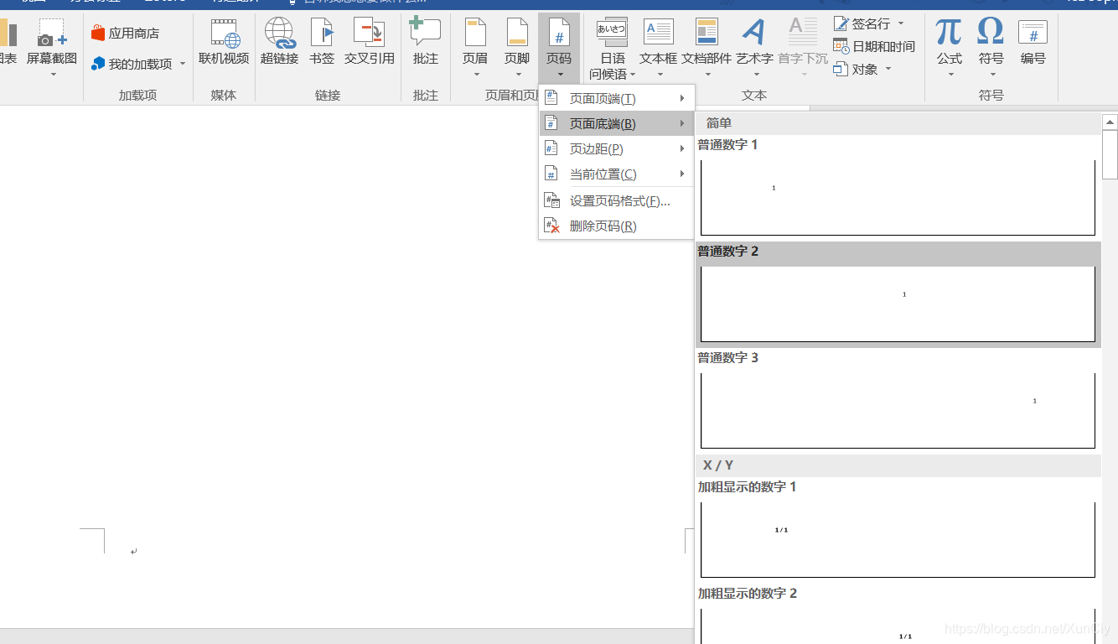The height and width of the screenshot is (644, 1118).
Task: Select the 普通数字 1 thumbnail
Action: [x=898, y=197]
